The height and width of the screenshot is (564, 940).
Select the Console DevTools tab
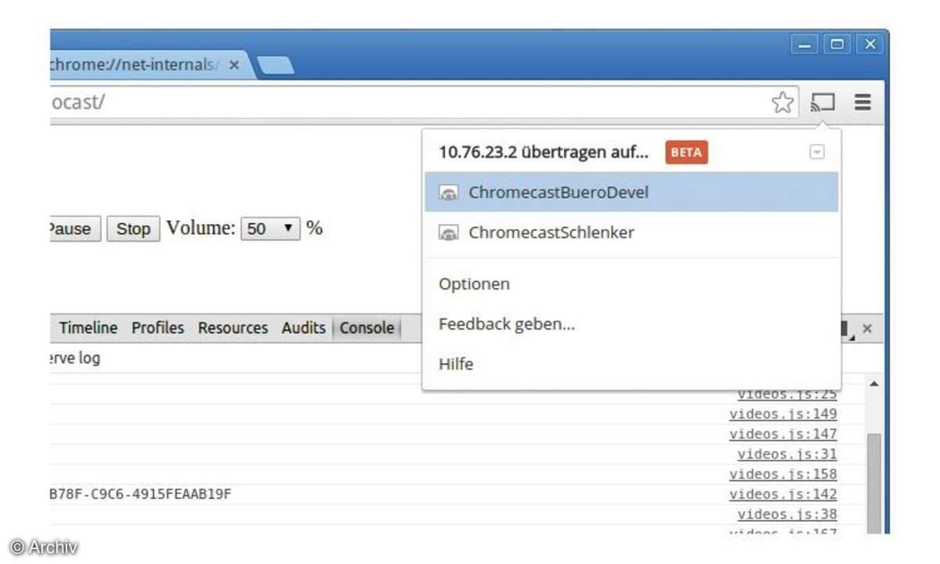click(x=367, y=328)
